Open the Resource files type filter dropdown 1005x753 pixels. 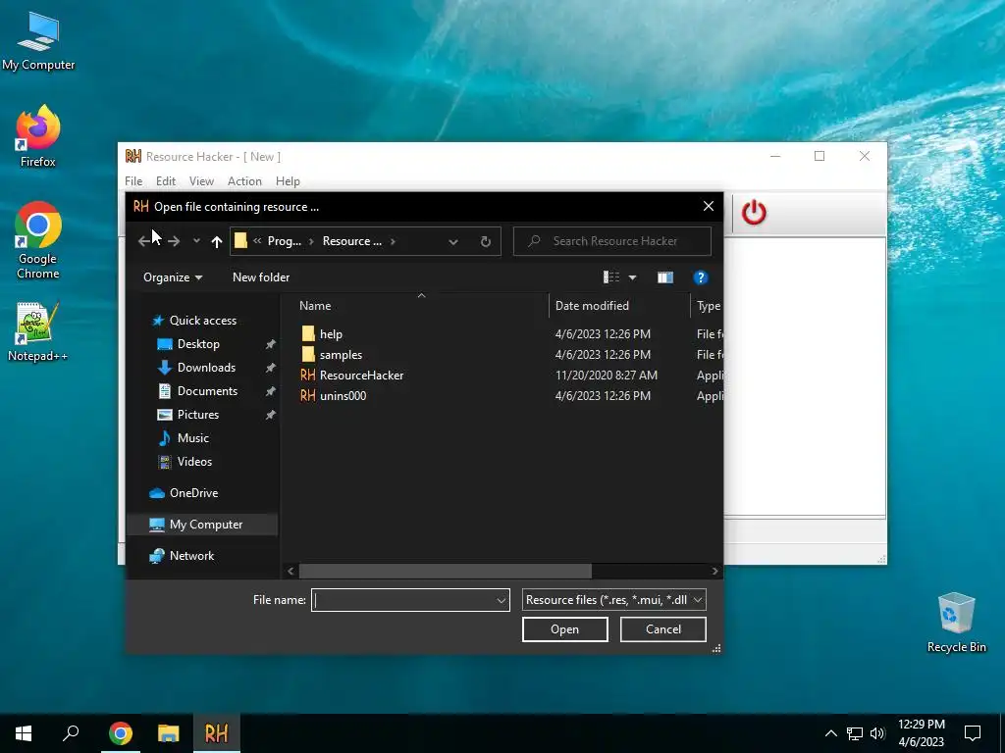click(614, 600)
